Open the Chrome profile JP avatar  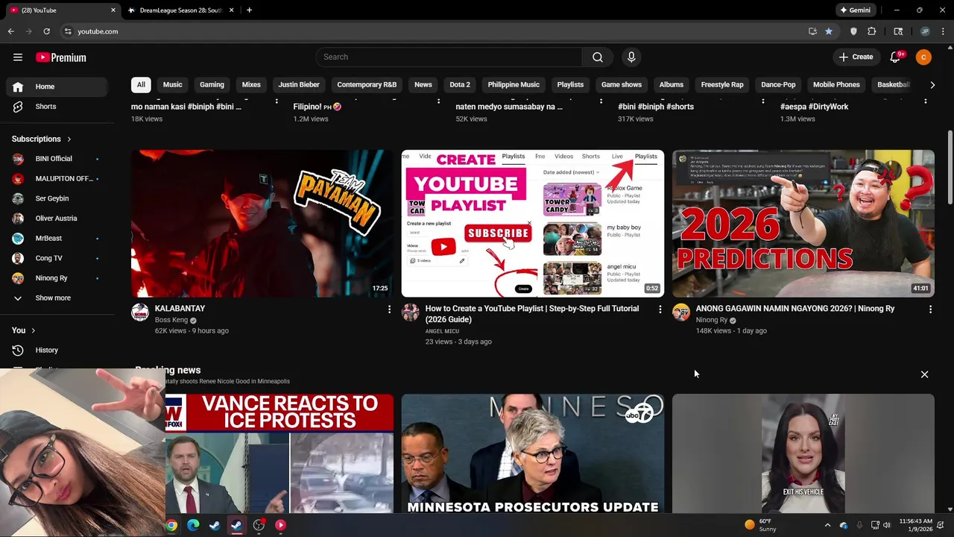(925, 31)
